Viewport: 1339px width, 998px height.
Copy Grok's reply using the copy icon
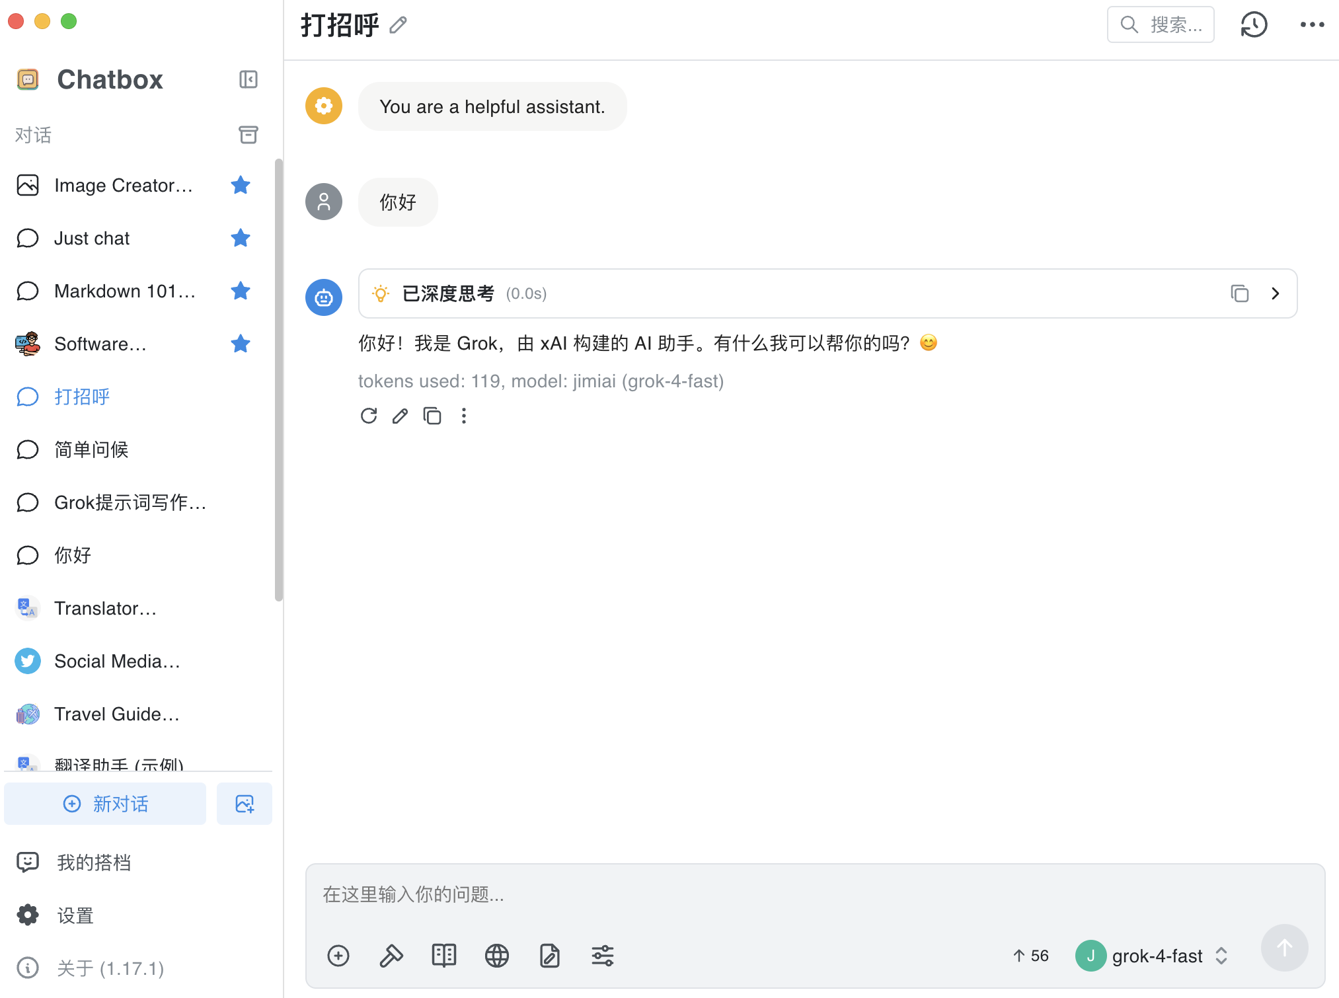[x=432, y=416]
